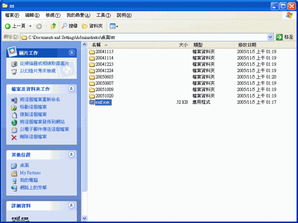Click 以電子郵件傳送這個檔案 link
Image resolution: width=298 pixels, height=223 pixels.
pos(44,129)
